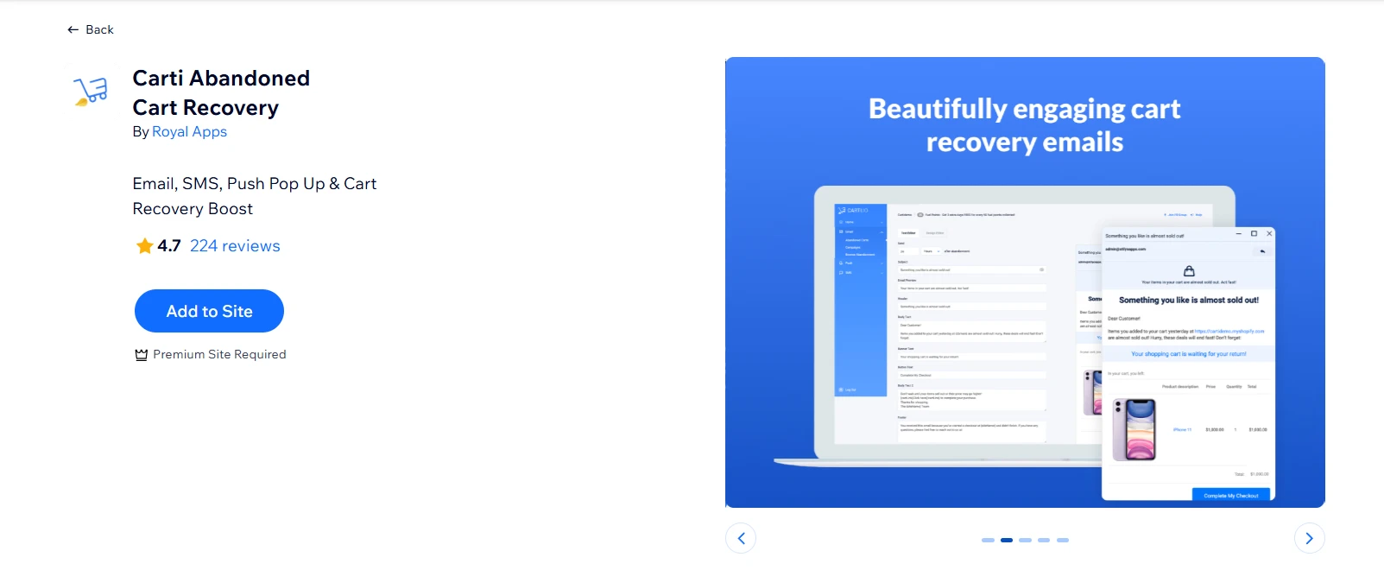1384x570 pixels.
Task: Select the fifth carousel indicator dot
Action: [1063, 540]
